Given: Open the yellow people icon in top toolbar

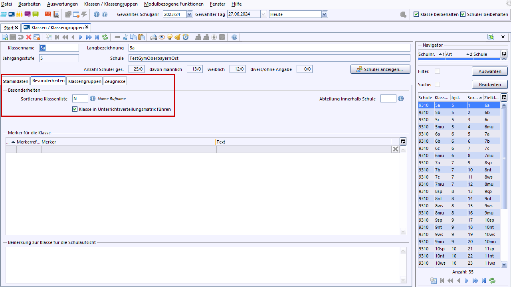Looking at the screenshot, I should click(20, 14).
